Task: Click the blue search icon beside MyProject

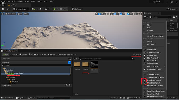Action: click(x=70, y=62)
